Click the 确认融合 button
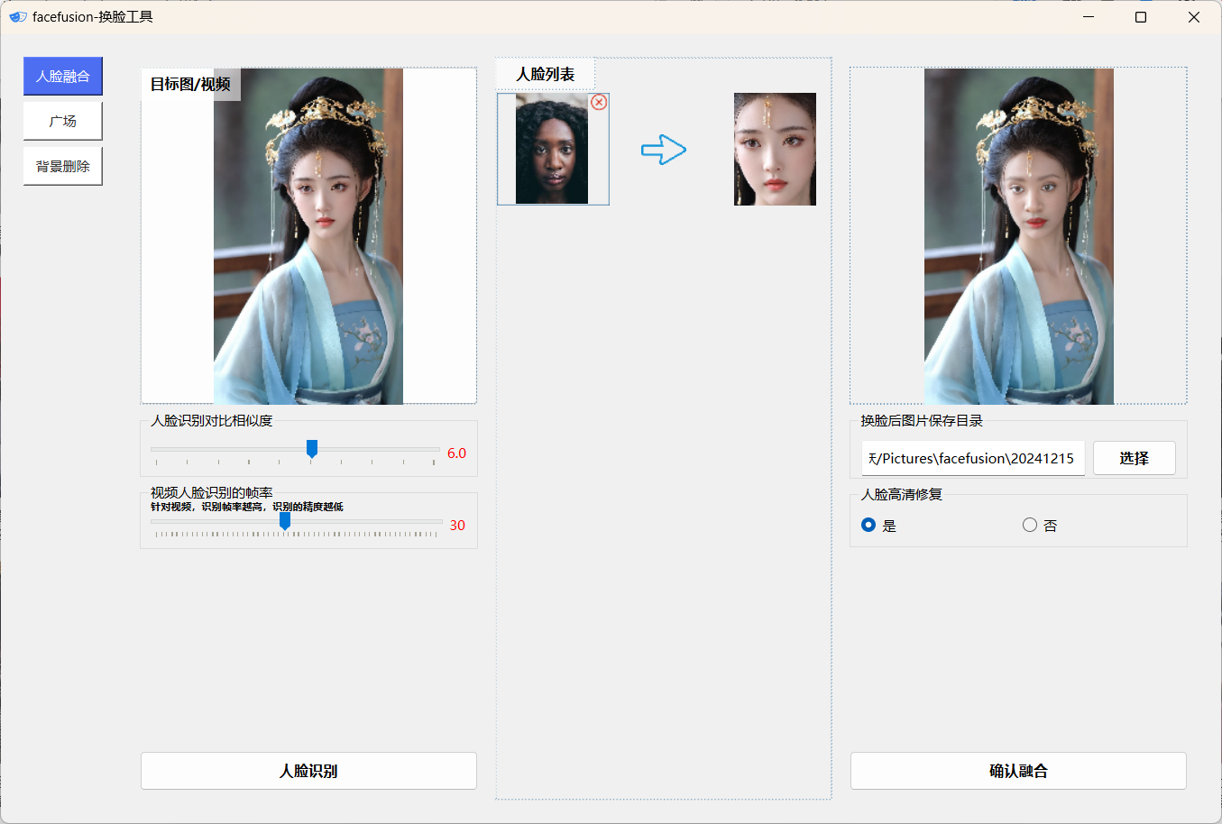Viewport: 1222px width, 824px height. [x=1018, y=771]
